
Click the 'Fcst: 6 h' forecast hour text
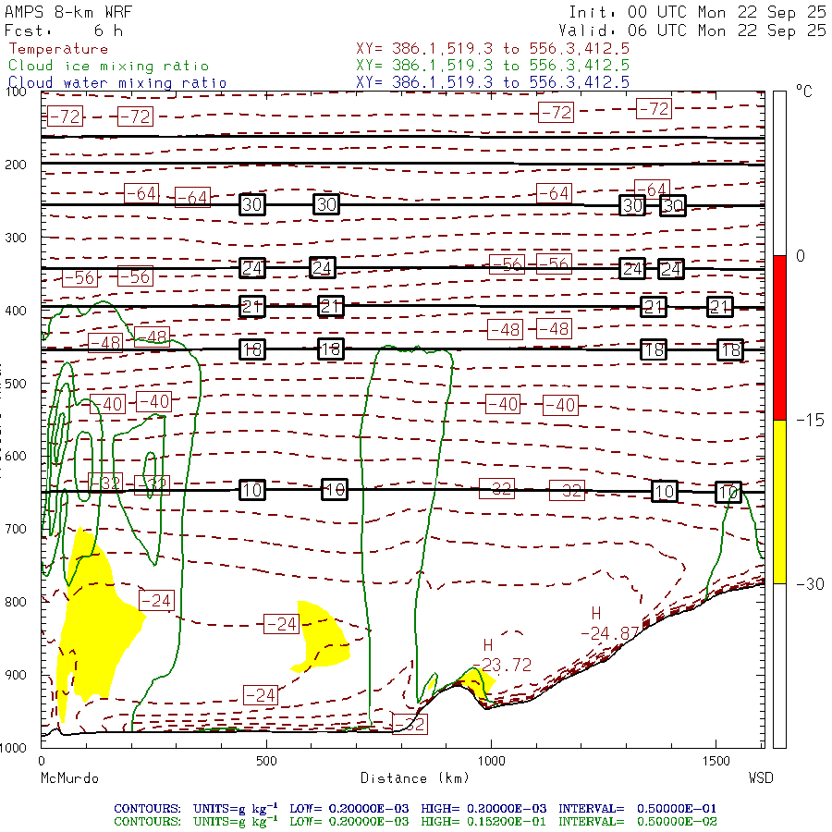pyautogui.click(x=64, y=31)
